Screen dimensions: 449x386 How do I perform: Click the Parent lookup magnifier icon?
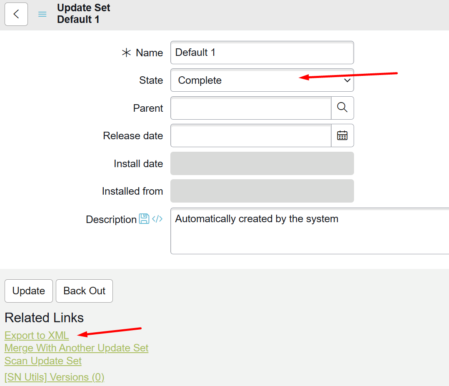(x=342, y=108)
